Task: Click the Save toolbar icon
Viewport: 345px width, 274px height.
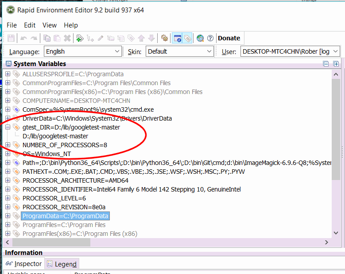Action: tap(11, 38)
